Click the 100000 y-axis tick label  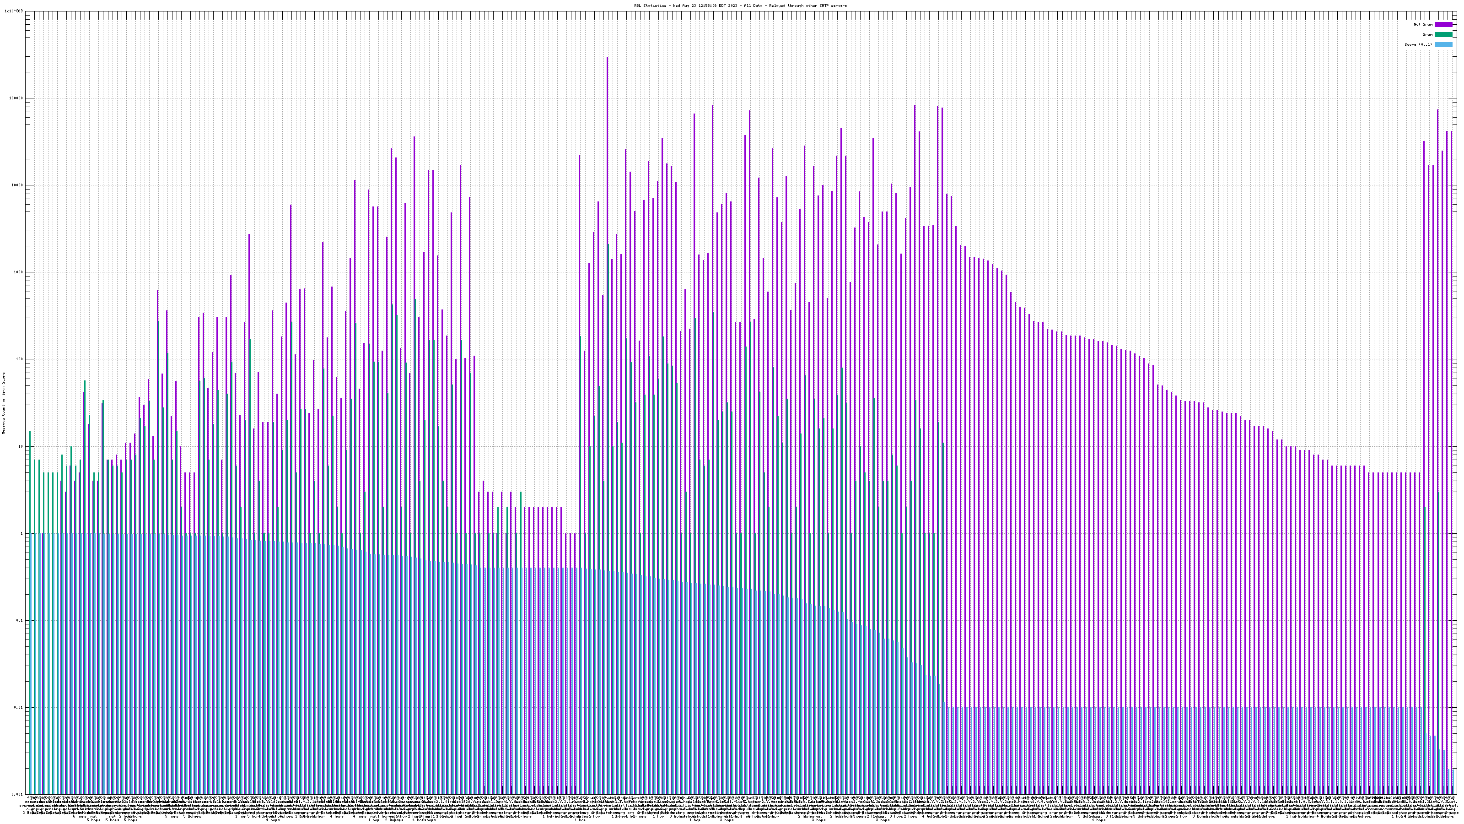coord(17,98)
